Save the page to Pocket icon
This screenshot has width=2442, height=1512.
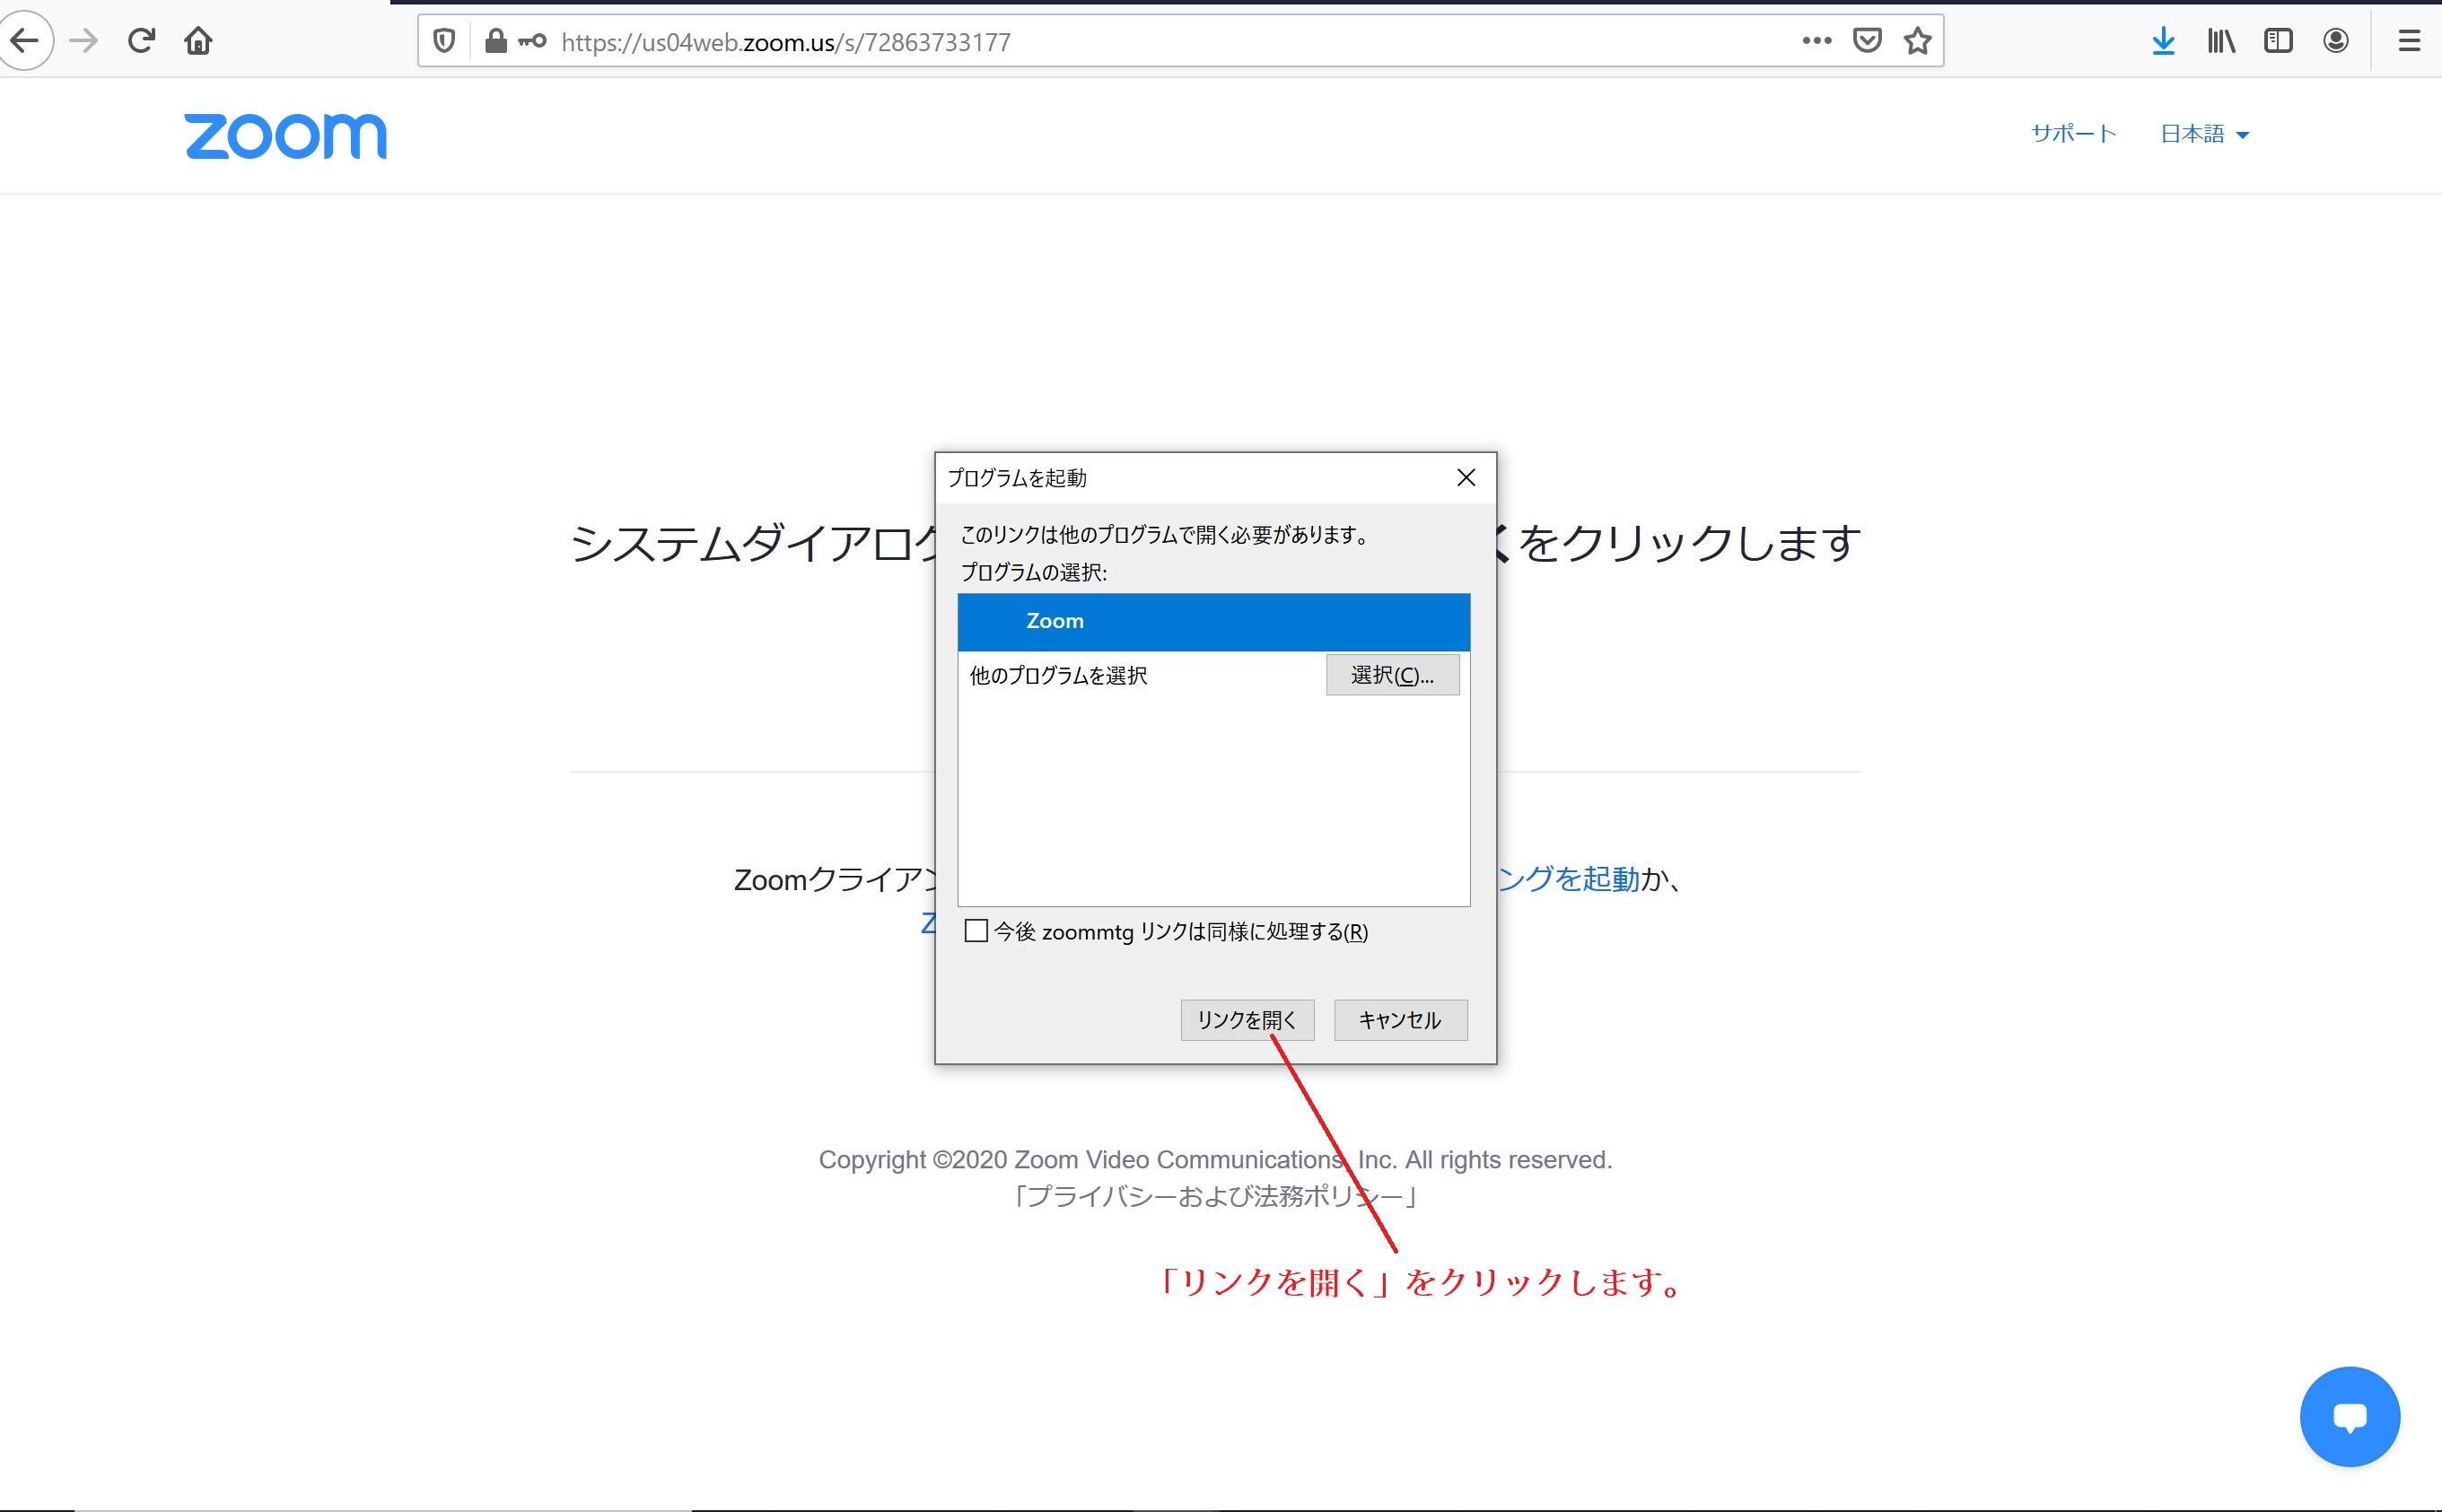coord(1867,41)
